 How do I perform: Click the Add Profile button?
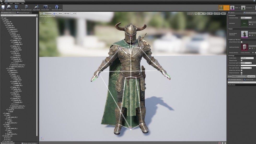point(251,76)
